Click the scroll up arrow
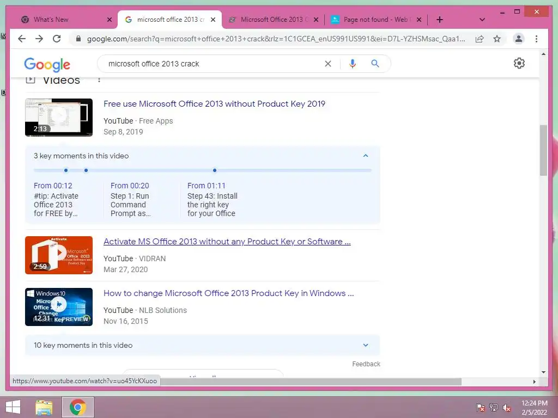558x418 pixels. coord(543,54)
